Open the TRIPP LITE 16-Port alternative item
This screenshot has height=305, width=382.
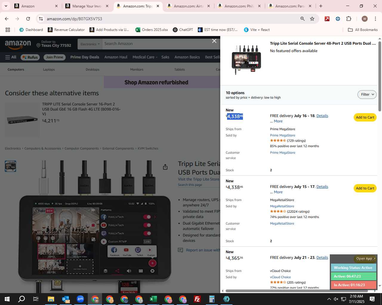tap(81, 109)
